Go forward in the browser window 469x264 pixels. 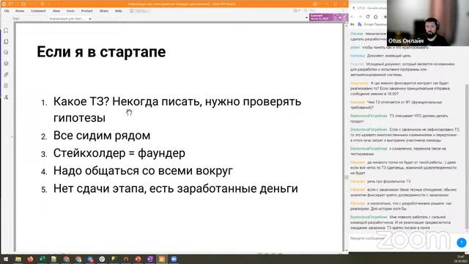coord(360,17)
